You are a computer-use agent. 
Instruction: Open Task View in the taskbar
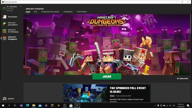coord(15,105)
